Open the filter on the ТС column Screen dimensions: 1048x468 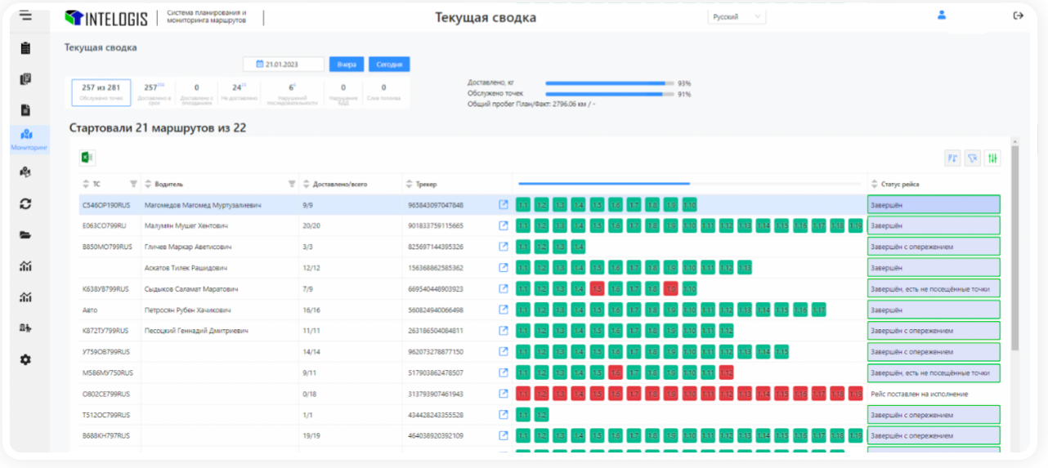tap(133, 184)
